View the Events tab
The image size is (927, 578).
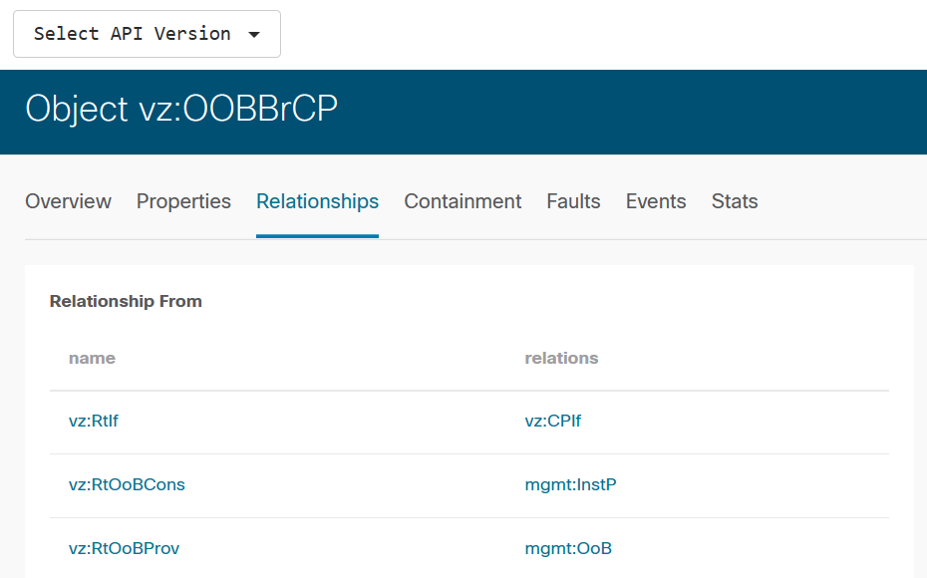tap(655, 201)
